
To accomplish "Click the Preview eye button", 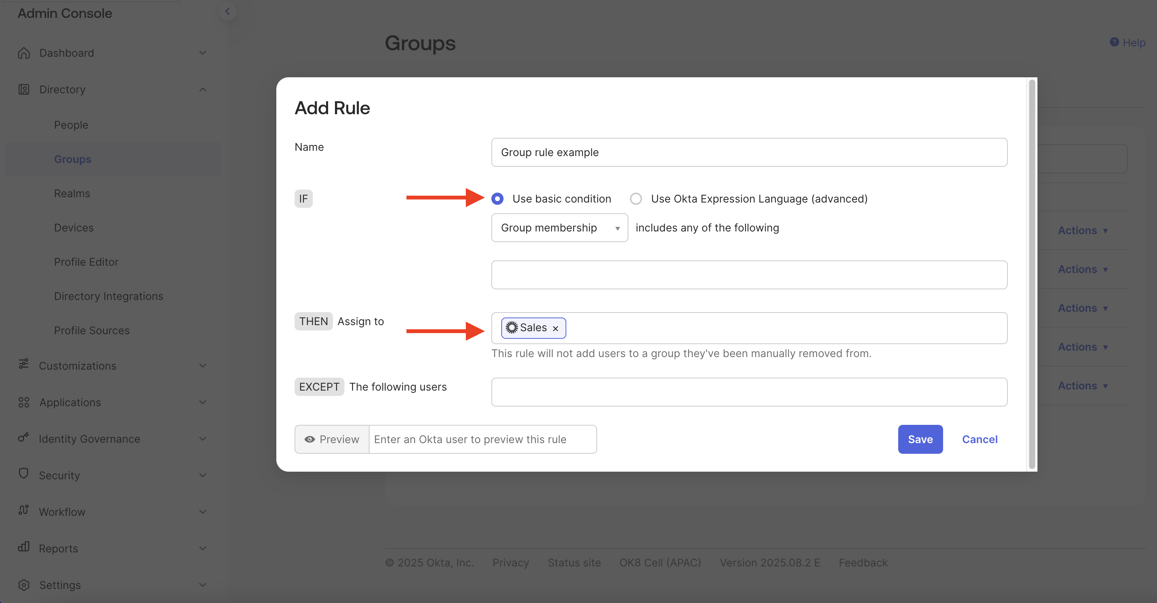I will pos(332,439).
